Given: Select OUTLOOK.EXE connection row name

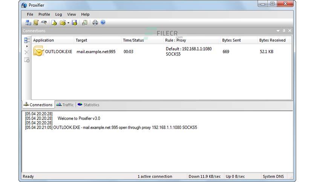Looking at the screenshot, I should coord(58,52).
